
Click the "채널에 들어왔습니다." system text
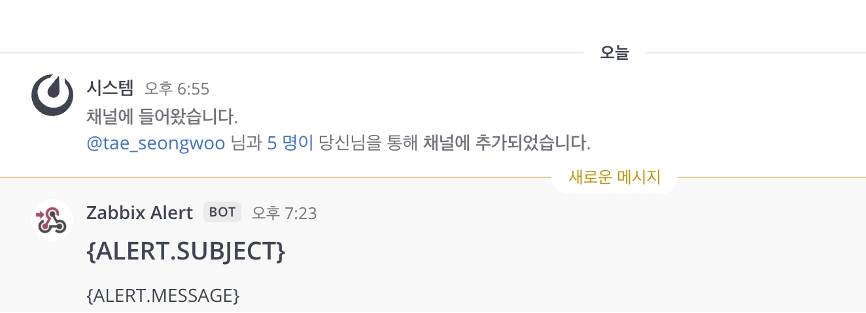point(162,117)
